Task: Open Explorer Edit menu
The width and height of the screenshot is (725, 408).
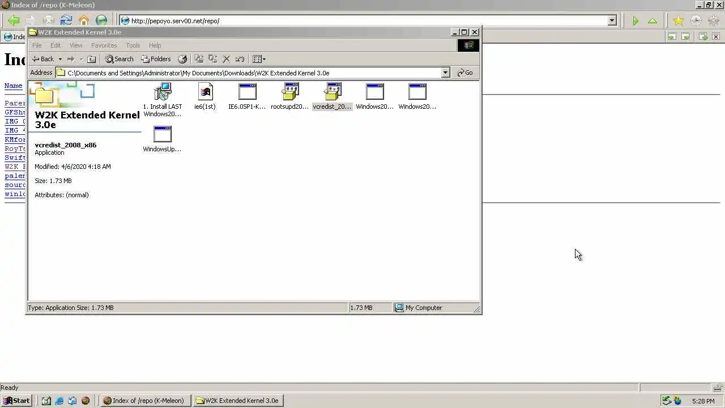Action: click(56, 45)
